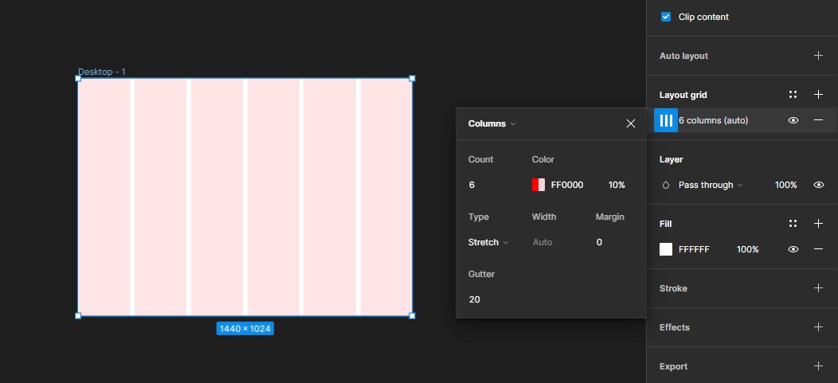Open Fill styles four-dot icon
Viewport: 838px width, 383px height.
793,224
